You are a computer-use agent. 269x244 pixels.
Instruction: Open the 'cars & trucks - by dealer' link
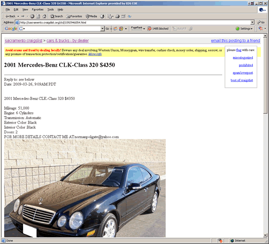pos(68,40)
